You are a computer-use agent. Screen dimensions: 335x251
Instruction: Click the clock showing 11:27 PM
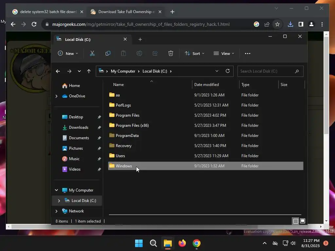click(x=311, y=241)
